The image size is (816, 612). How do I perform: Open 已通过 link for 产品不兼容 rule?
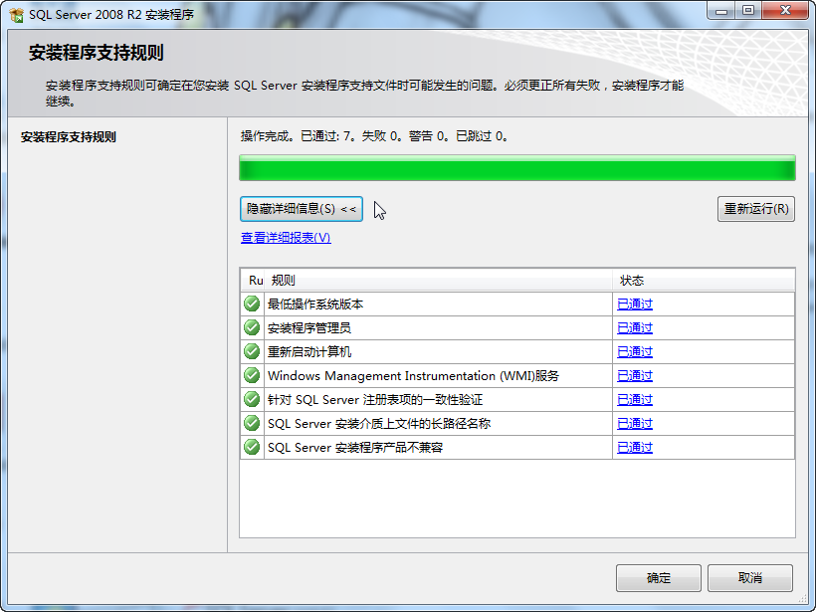coord(634,448)
